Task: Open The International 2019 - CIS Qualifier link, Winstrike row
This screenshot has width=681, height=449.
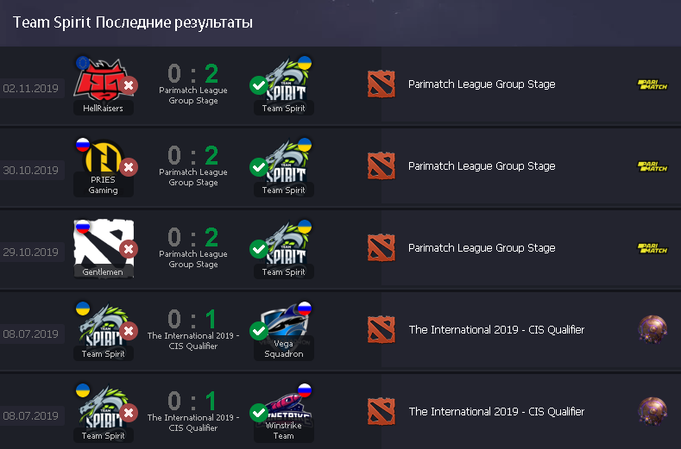Action: coord(496,411)
